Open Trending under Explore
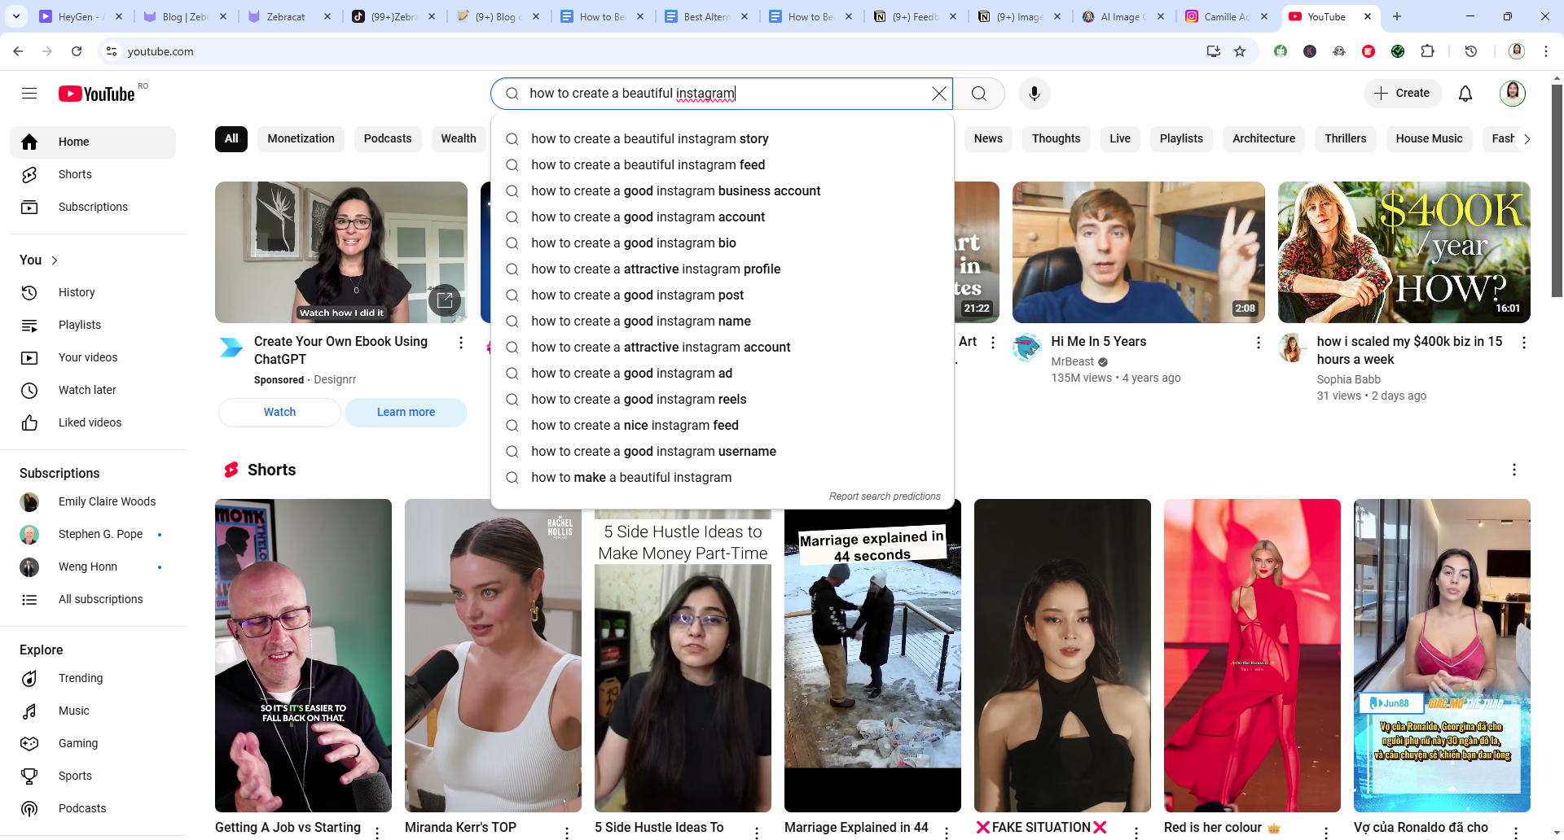 tap(93, 678)
